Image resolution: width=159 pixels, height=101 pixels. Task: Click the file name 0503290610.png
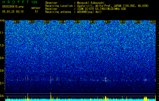pos(13,7)
